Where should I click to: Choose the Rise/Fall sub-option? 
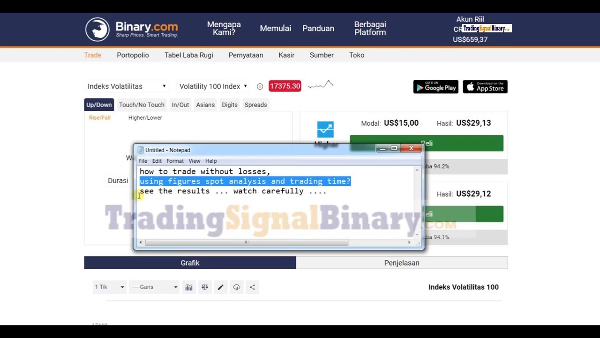click(x=100, y=118)
